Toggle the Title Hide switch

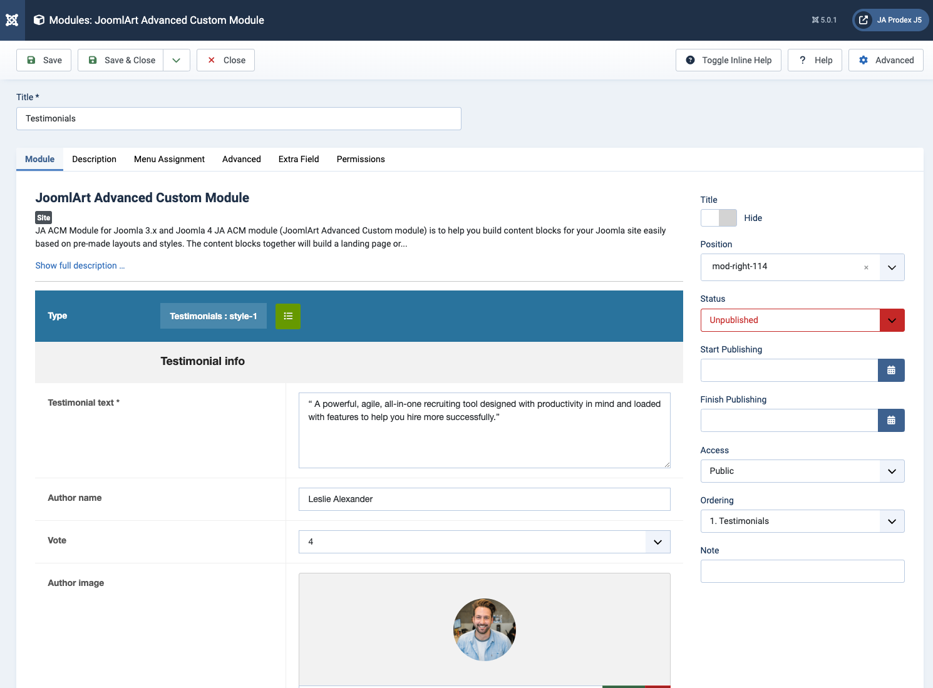pyautogui.click(x=719, y=218)
